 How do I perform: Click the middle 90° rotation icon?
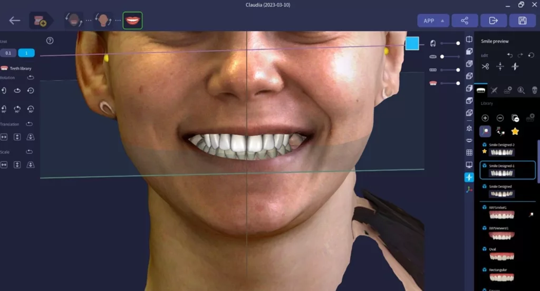(x=17, y=109)
